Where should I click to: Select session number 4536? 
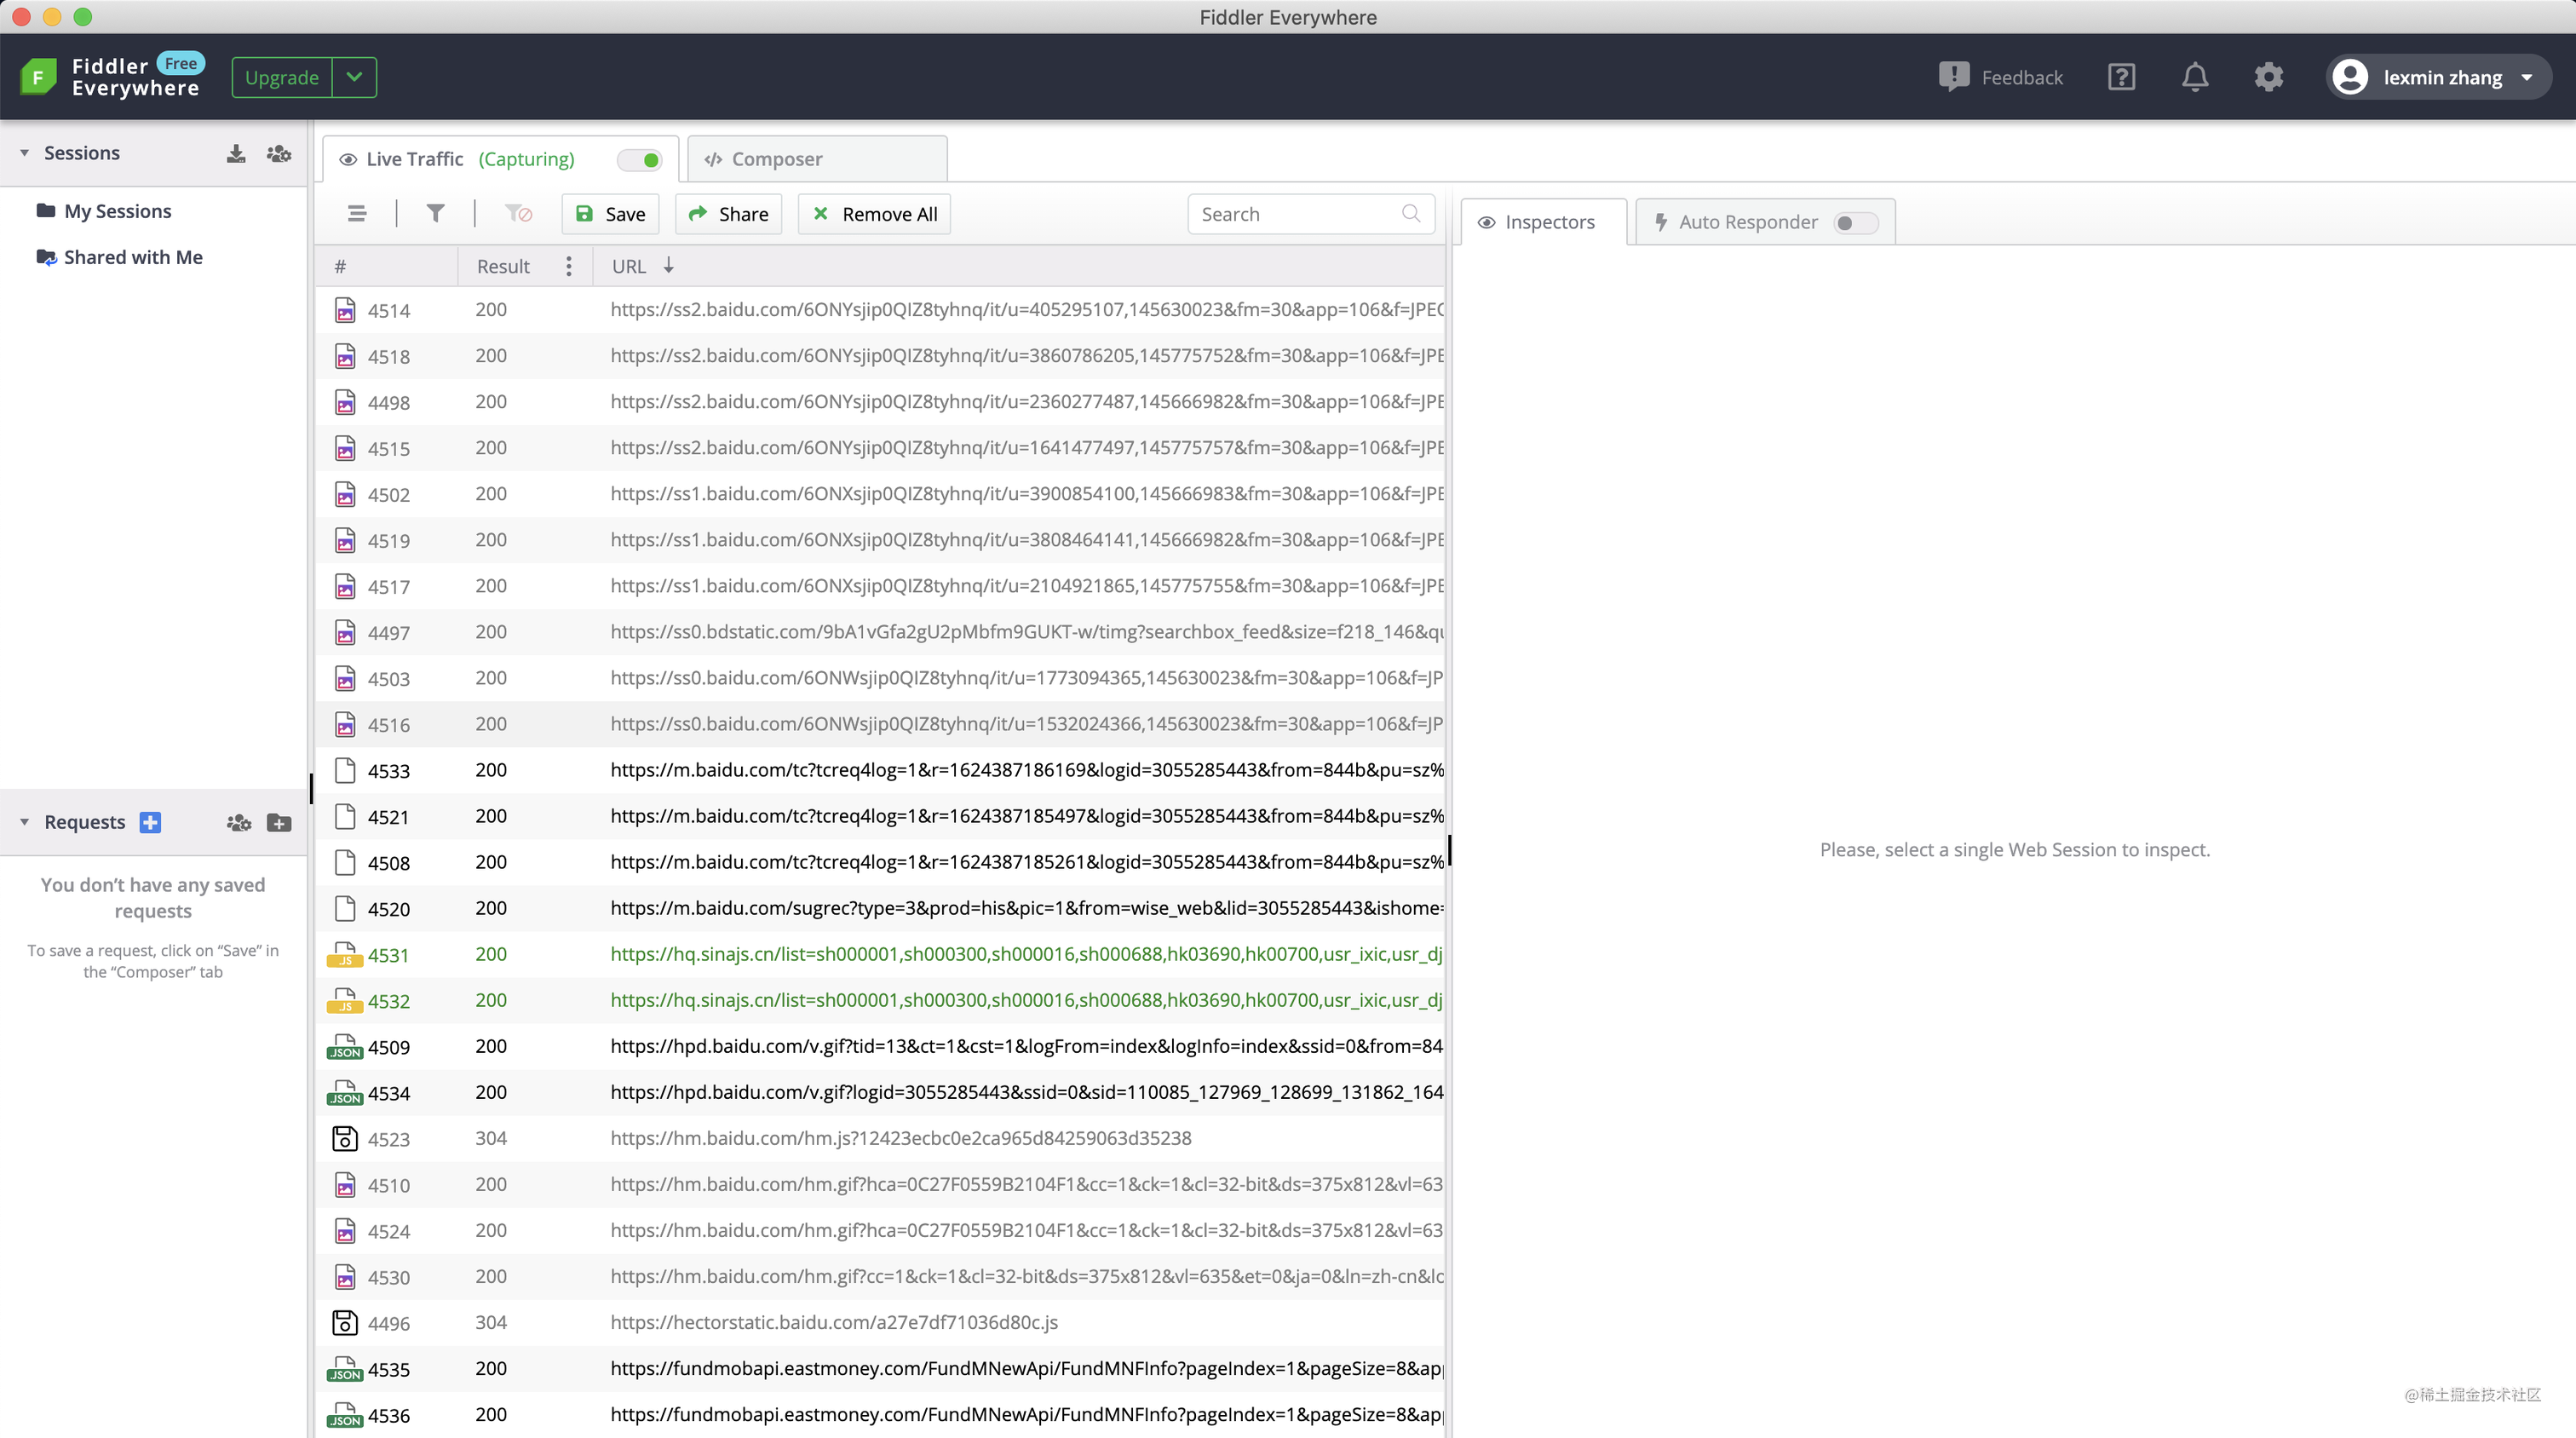click(x=389, y=1415)
